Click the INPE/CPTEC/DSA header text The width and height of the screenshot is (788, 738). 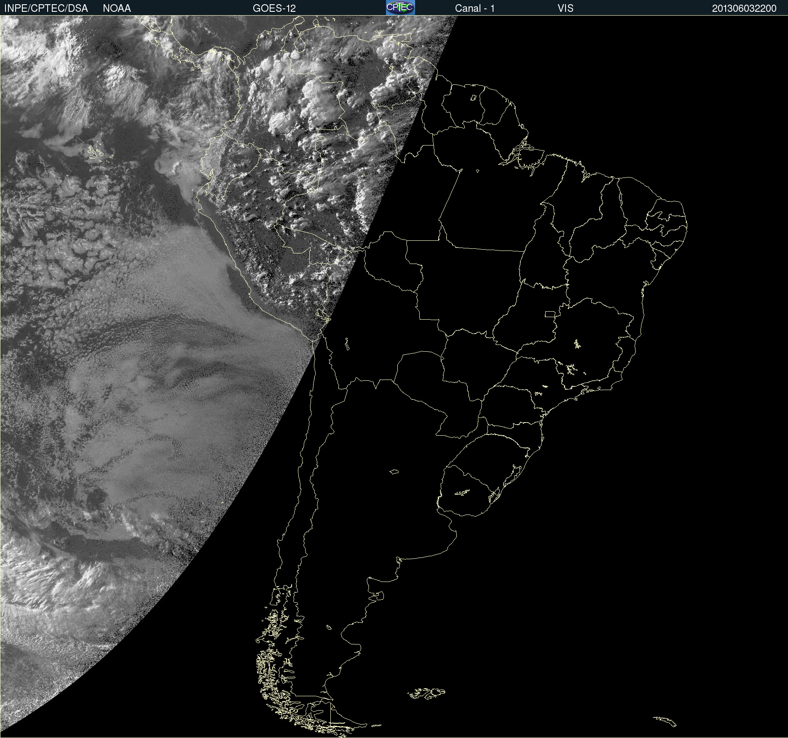tap(46, 8)
